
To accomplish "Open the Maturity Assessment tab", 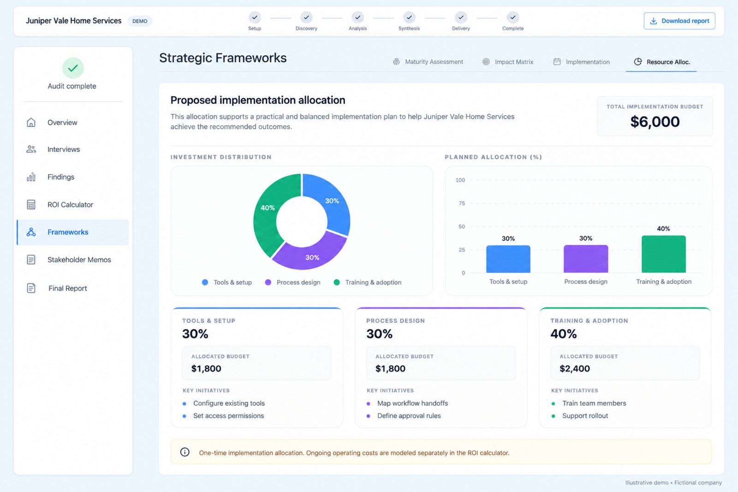I will (428, 62).
